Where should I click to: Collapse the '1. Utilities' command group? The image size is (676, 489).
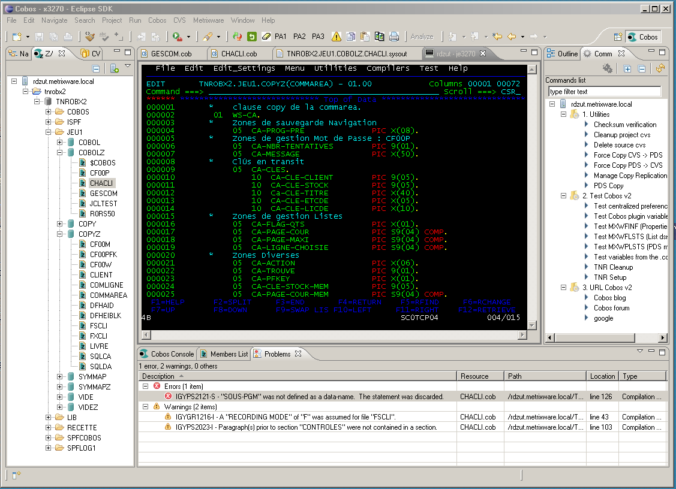(x=563, y=114)
